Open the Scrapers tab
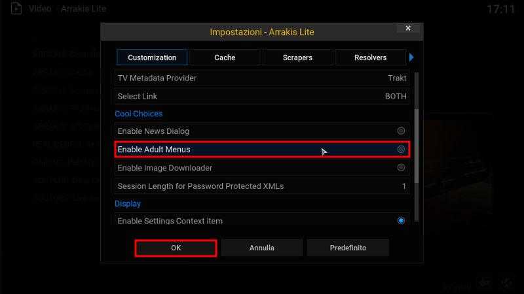This screenshot has height=294, width=524. 297,57
